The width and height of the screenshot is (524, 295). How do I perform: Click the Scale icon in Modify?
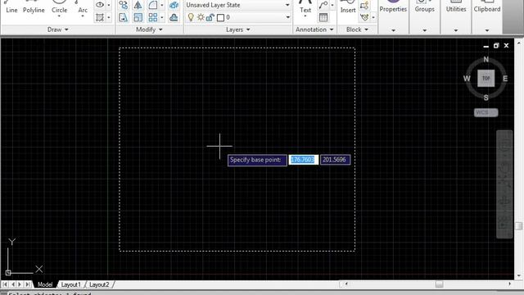(x=138, y=17)
